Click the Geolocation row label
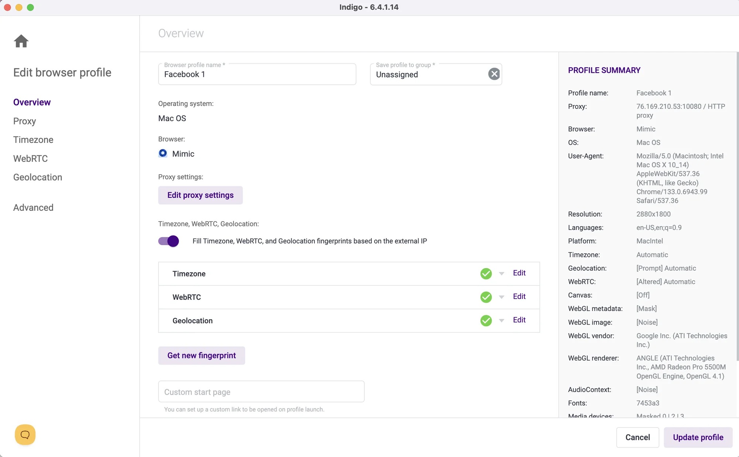Image resolution: width=739 pixels, height=457 pixels. tap(193, 321)
